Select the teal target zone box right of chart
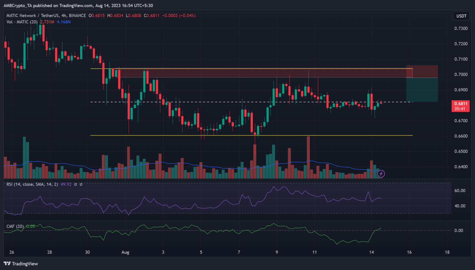The width and height of the screenshot is (475, 270). coord(422,90)
